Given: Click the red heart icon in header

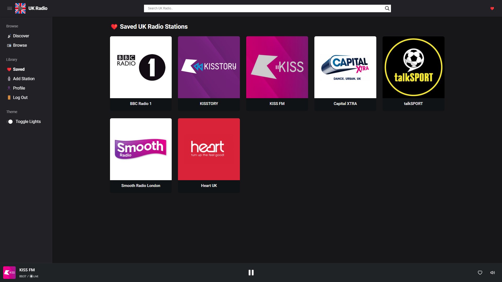Looking at the screenshot, I should (x=492, y=8).
